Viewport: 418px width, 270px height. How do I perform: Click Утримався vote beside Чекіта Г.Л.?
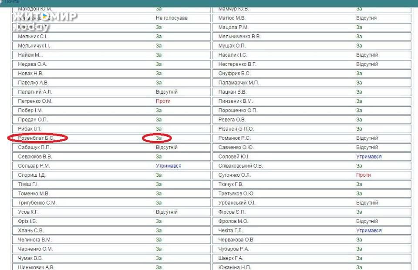pos(369,230)
